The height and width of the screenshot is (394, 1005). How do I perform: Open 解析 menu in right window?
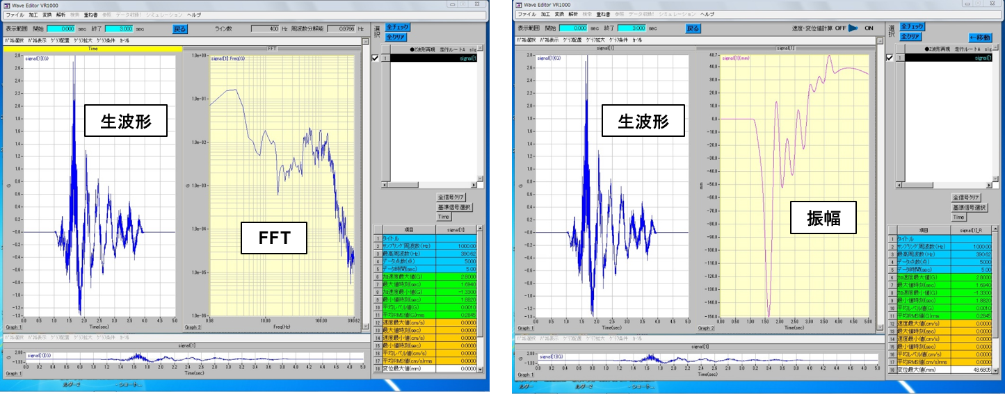573,14
